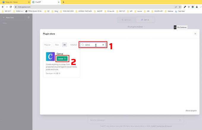Open the NGUỒN AFF bookmark folder
The height and width of the screenshot is (130, 202).
[x=157, y=11]
